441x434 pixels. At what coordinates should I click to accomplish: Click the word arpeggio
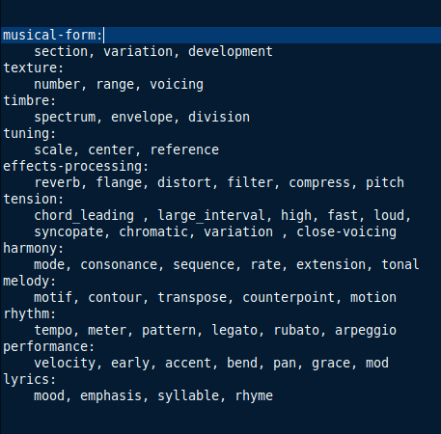coord(366,331)
